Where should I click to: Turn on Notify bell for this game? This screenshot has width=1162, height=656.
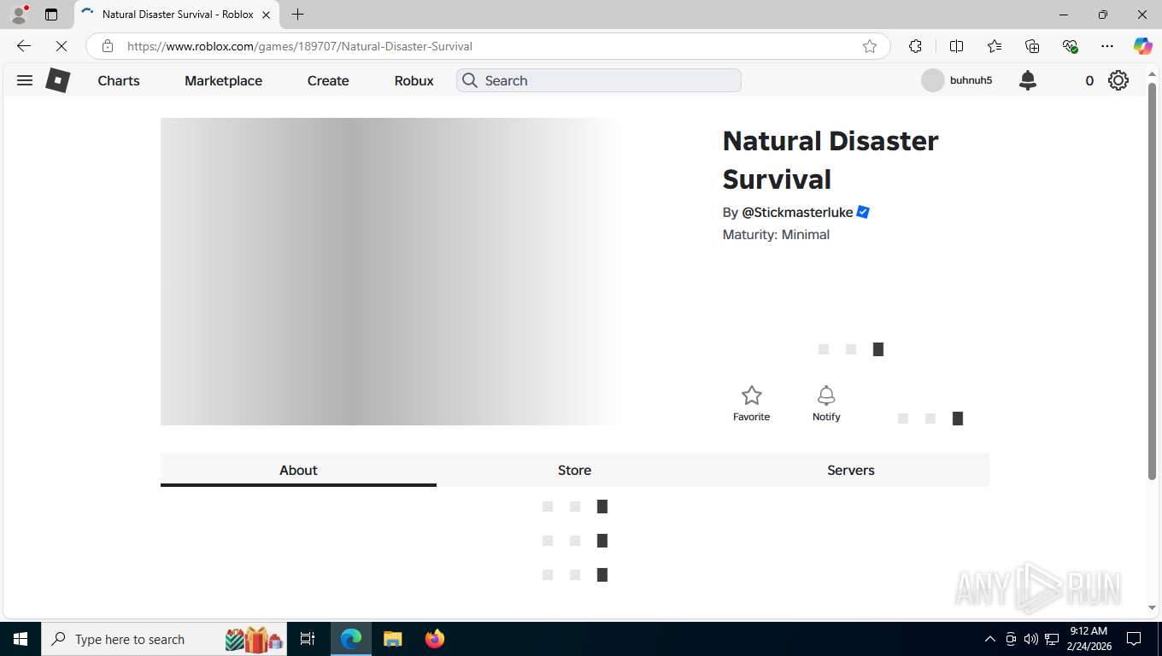tap(826, 403)
